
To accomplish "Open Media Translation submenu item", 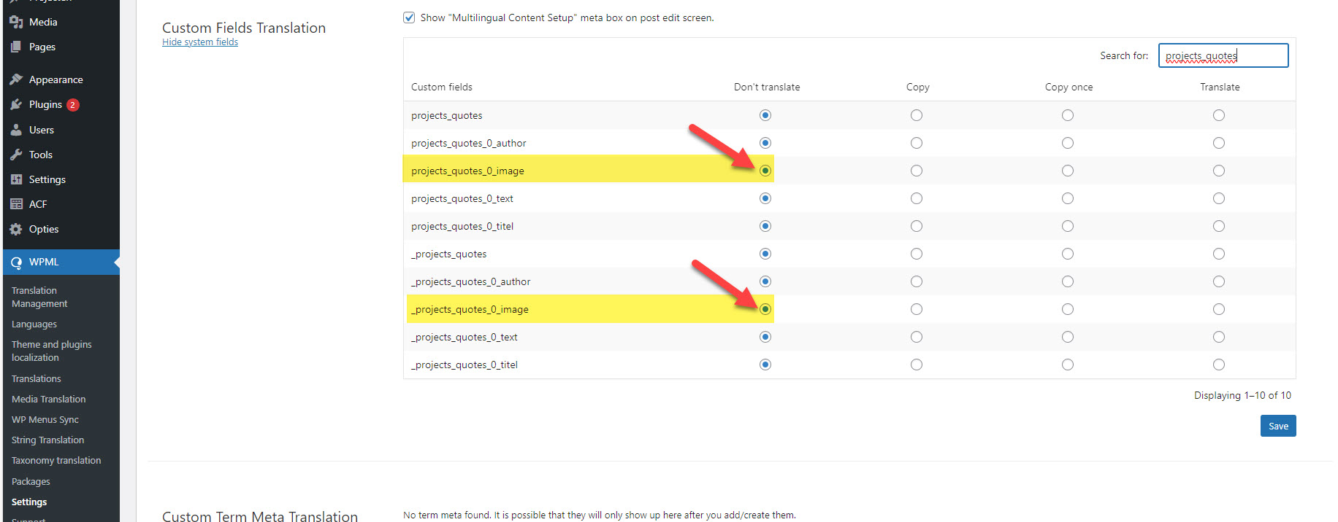I will click(48, 399).
